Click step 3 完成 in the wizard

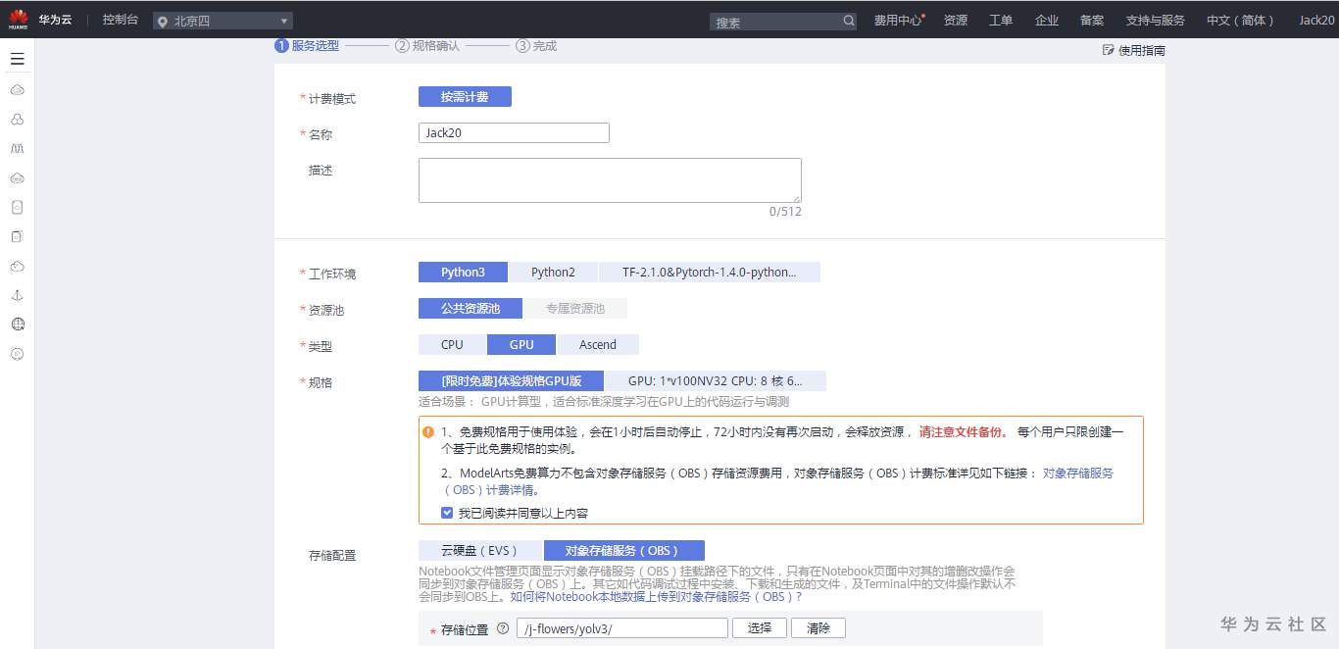tap(536, 45)
